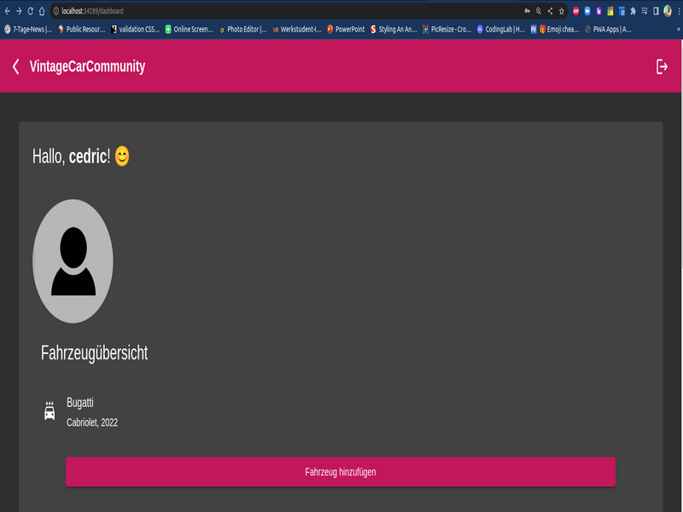Open the Chrome profile avatar menu
Image resolution: width=683 pixels, height=512 pixels.
click(668, 11)
